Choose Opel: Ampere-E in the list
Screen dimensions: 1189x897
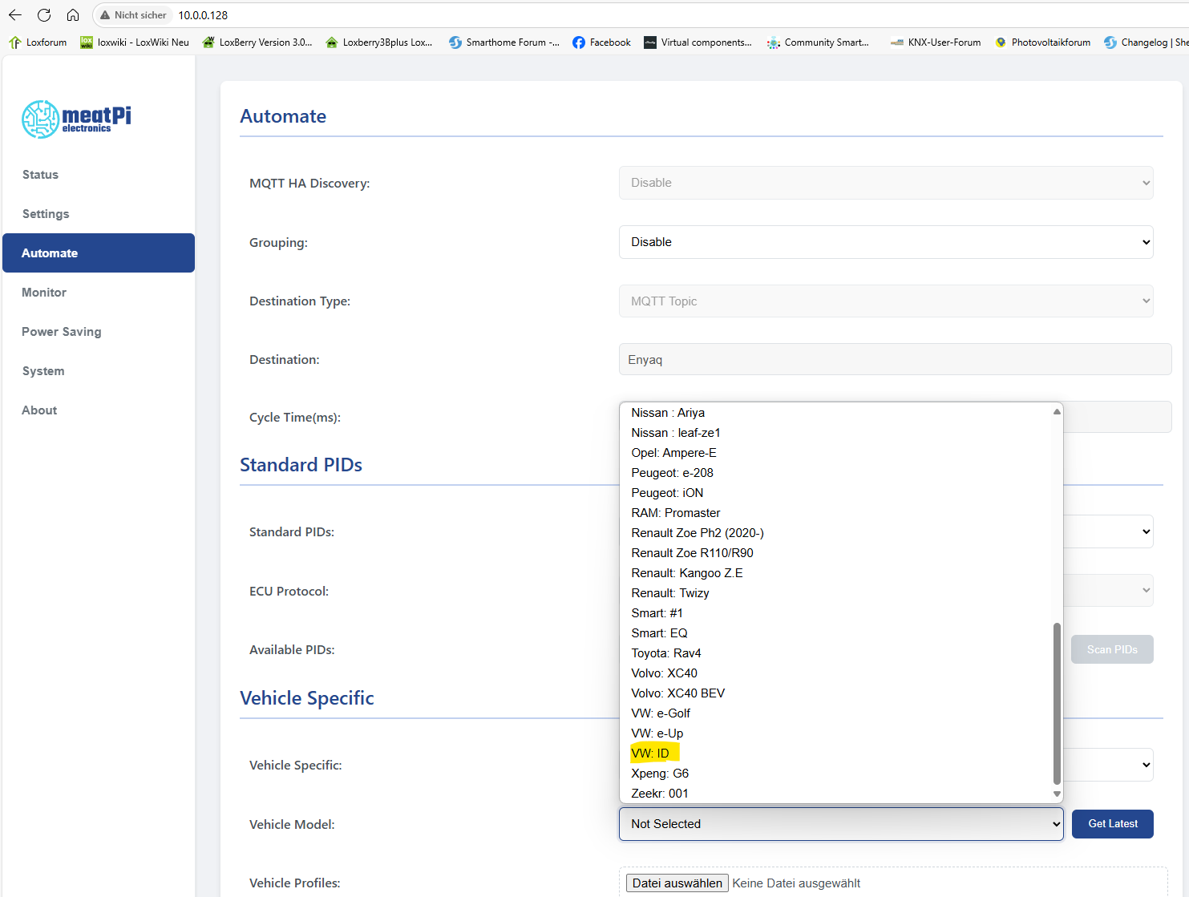(836, 453)
